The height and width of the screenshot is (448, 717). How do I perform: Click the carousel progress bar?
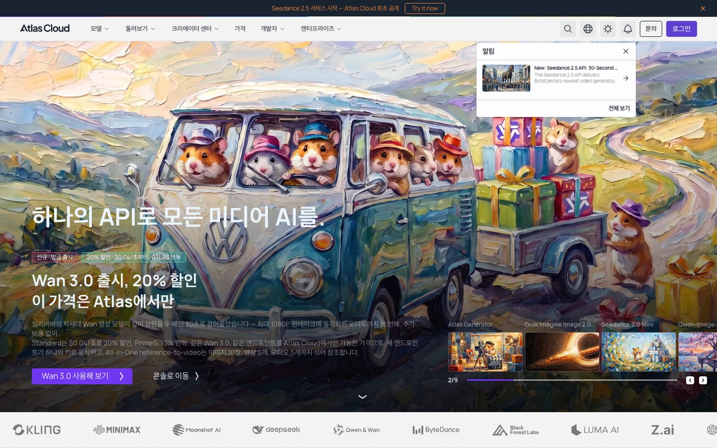click(x=571, y=380)
